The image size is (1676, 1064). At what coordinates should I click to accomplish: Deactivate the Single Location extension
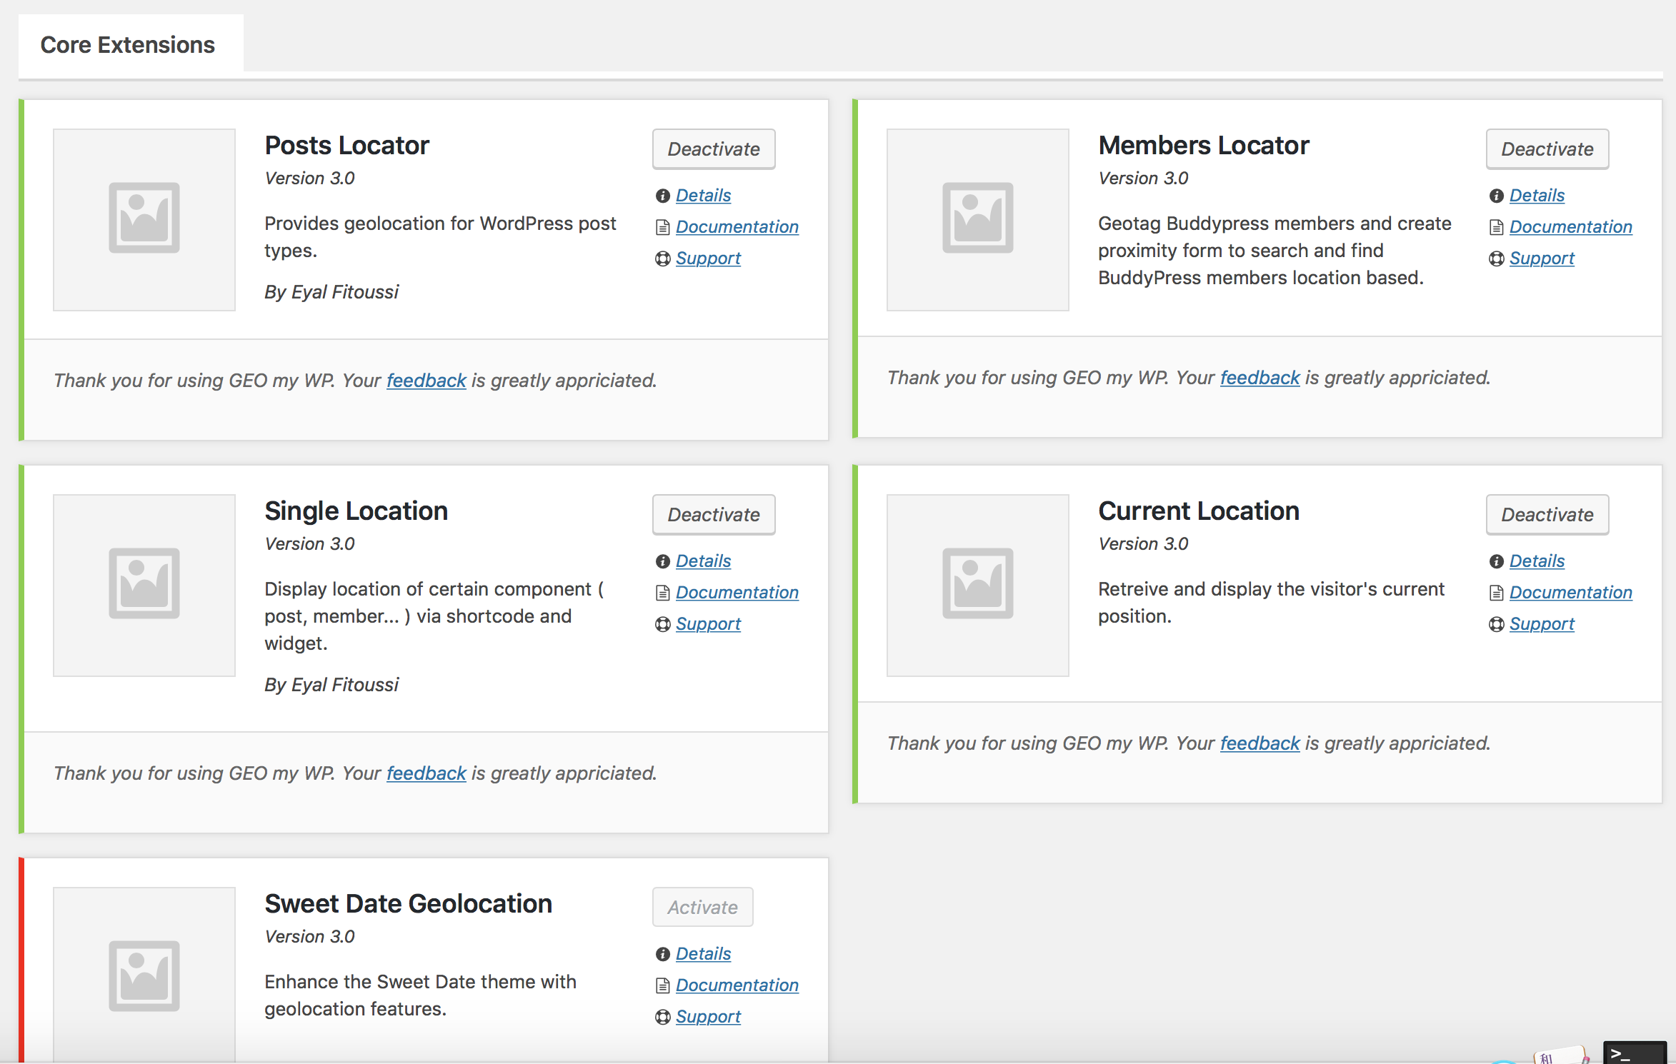pyautogui.click(x=714, y=513)
